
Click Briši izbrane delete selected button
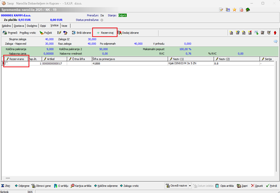pos(81,33)
